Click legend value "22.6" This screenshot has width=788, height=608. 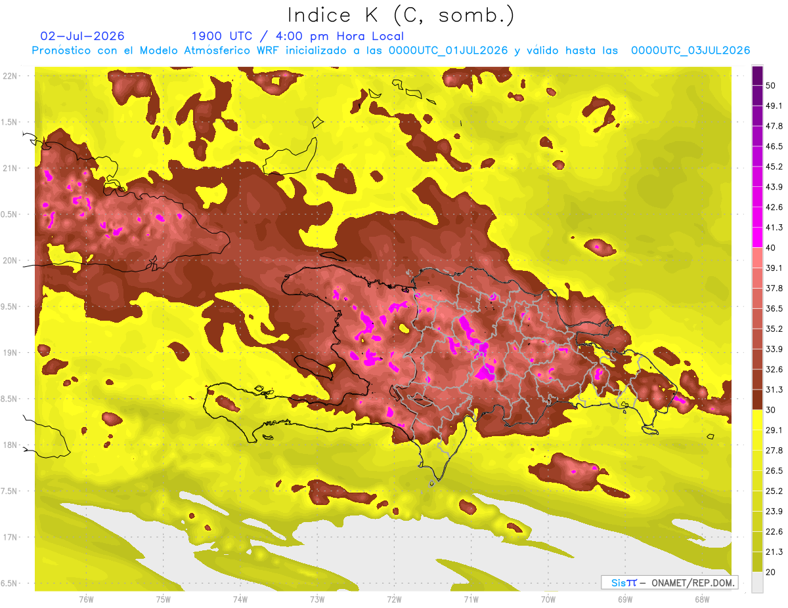pos(775,531)
